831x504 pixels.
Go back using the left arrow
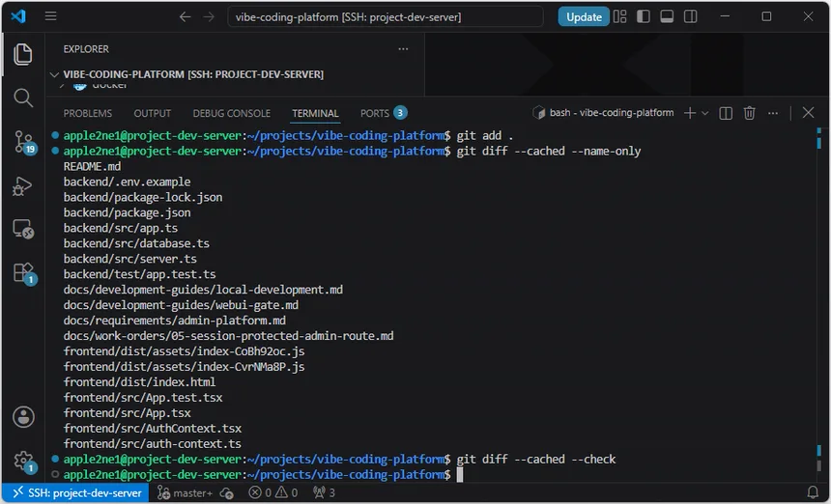tap(185, 17)
